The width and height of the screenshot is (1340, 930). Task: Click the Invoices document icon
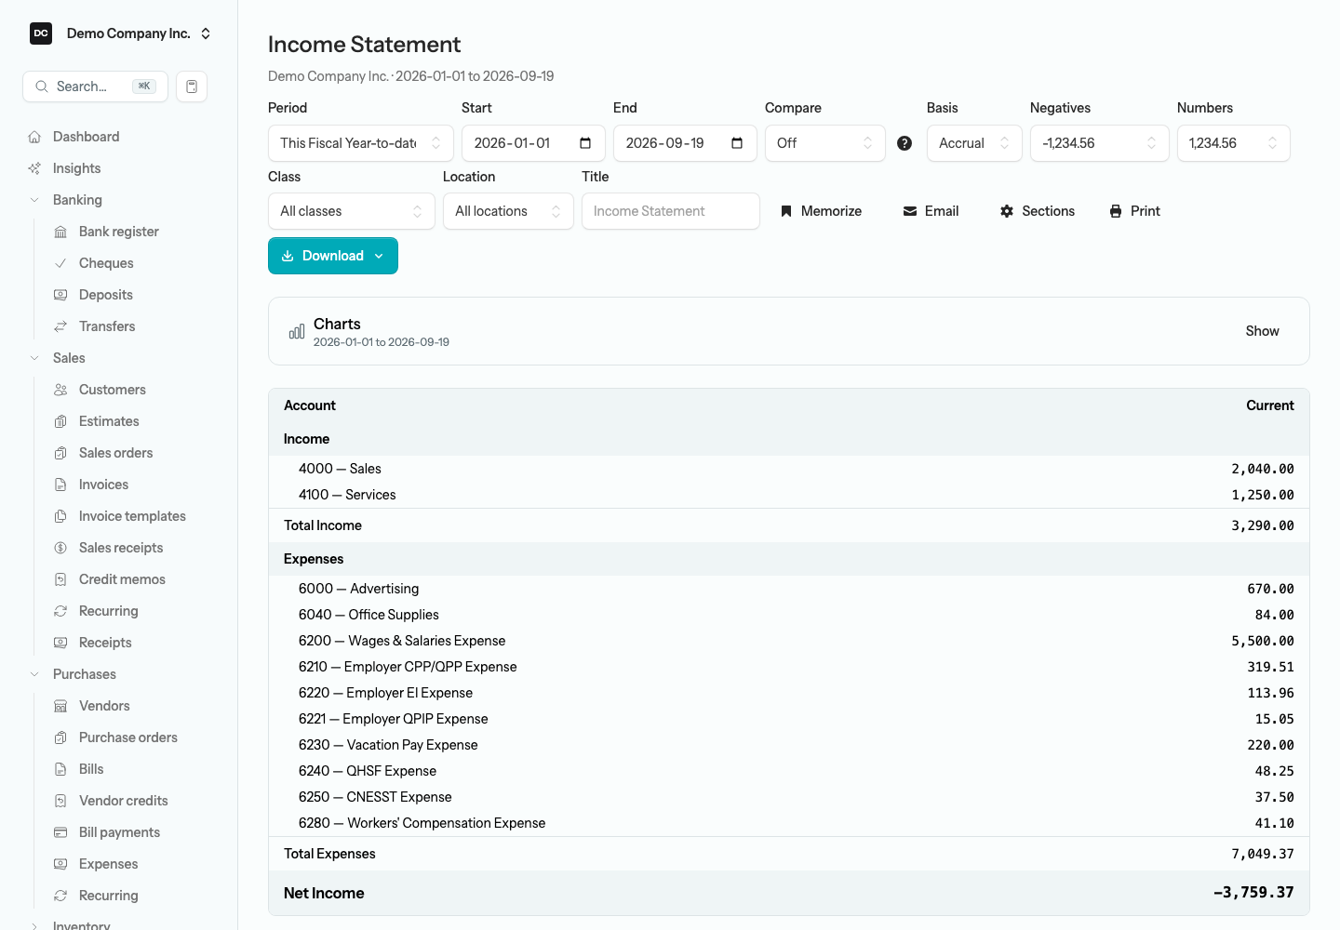pos(60,485)
